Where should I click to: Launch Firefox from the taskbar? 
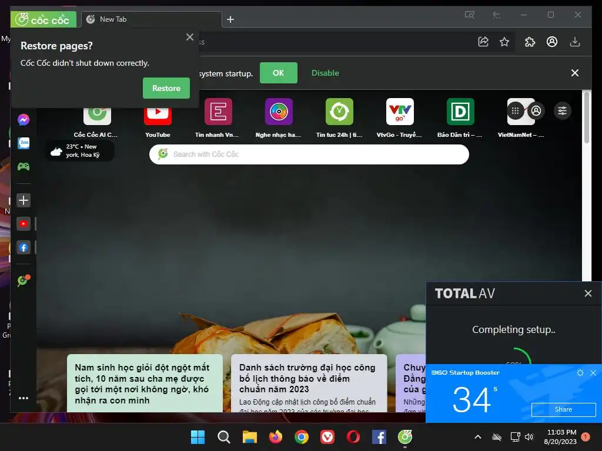point(275,437)
